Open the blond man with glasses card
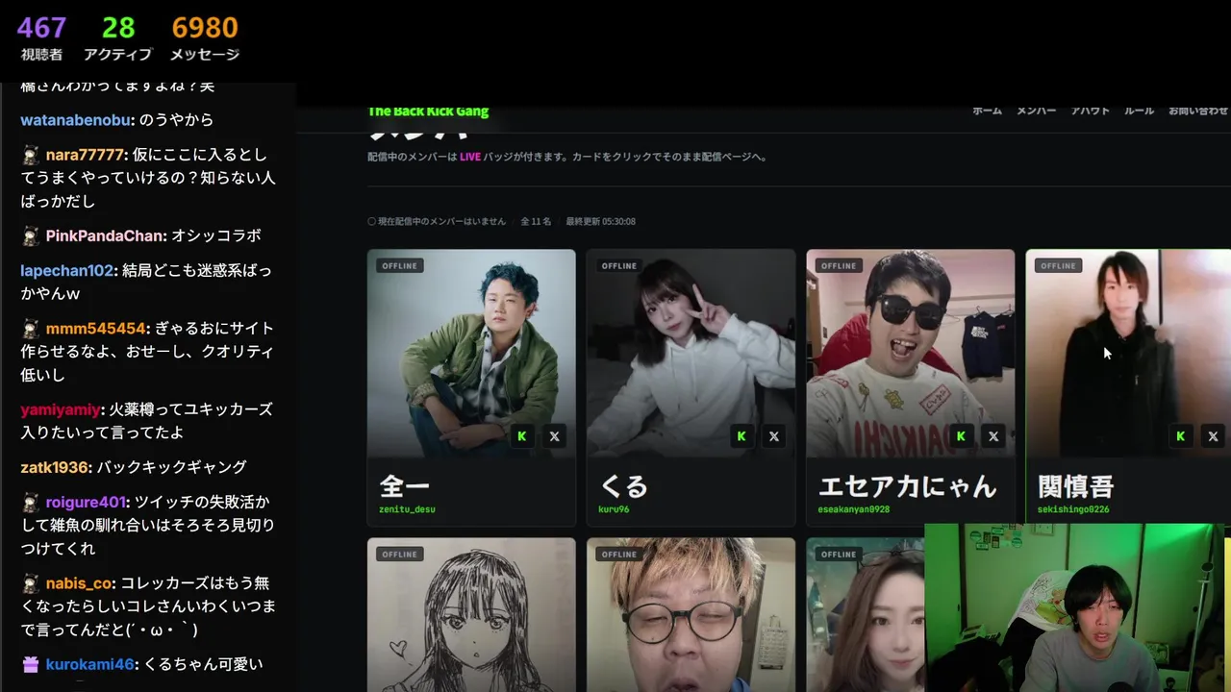 691,615
